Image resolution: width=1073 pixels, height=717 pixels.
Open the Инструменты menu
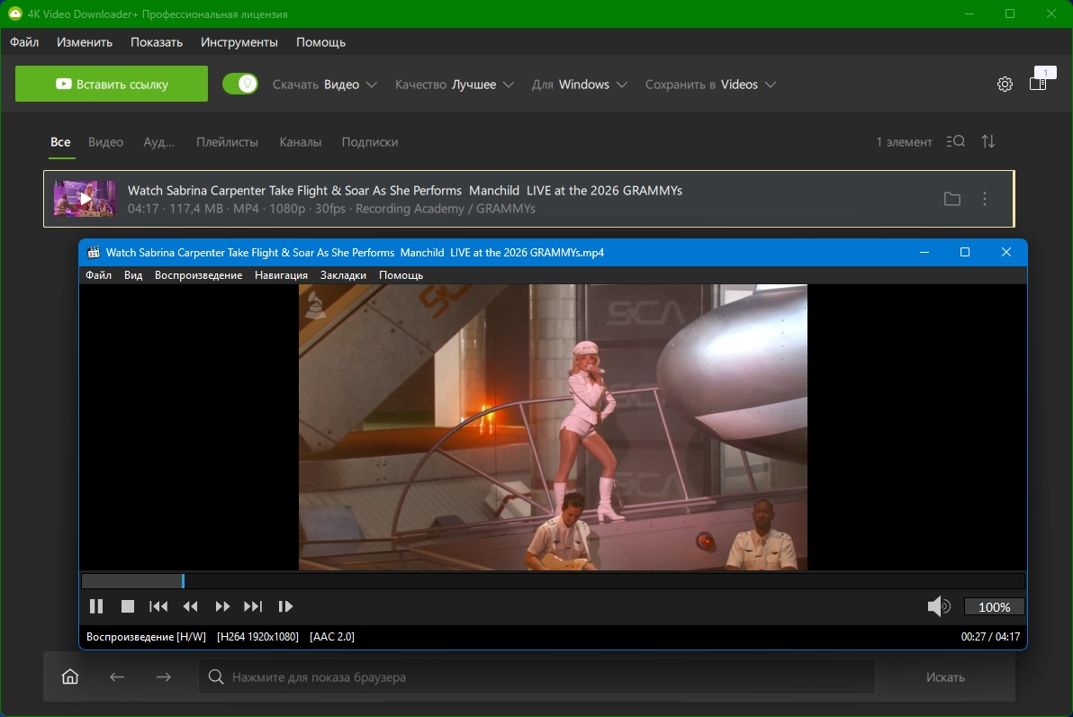pyautogui.click(x=239, y=42)
